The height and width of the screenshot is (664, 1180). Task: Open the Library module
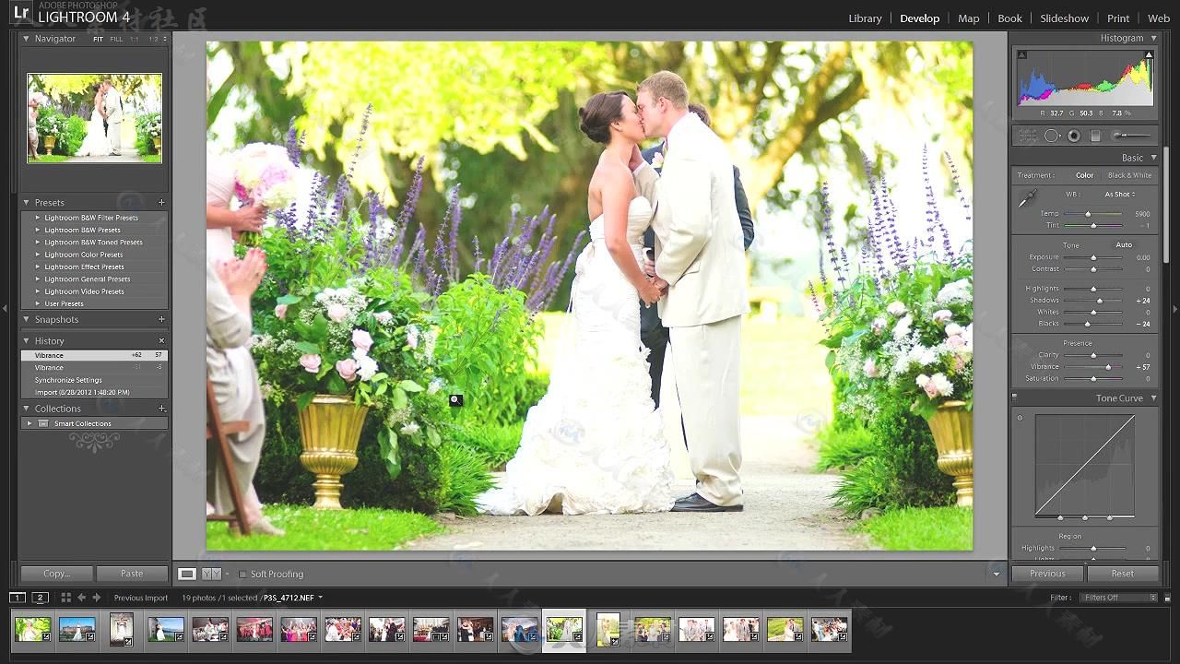[x=865, y=18]
